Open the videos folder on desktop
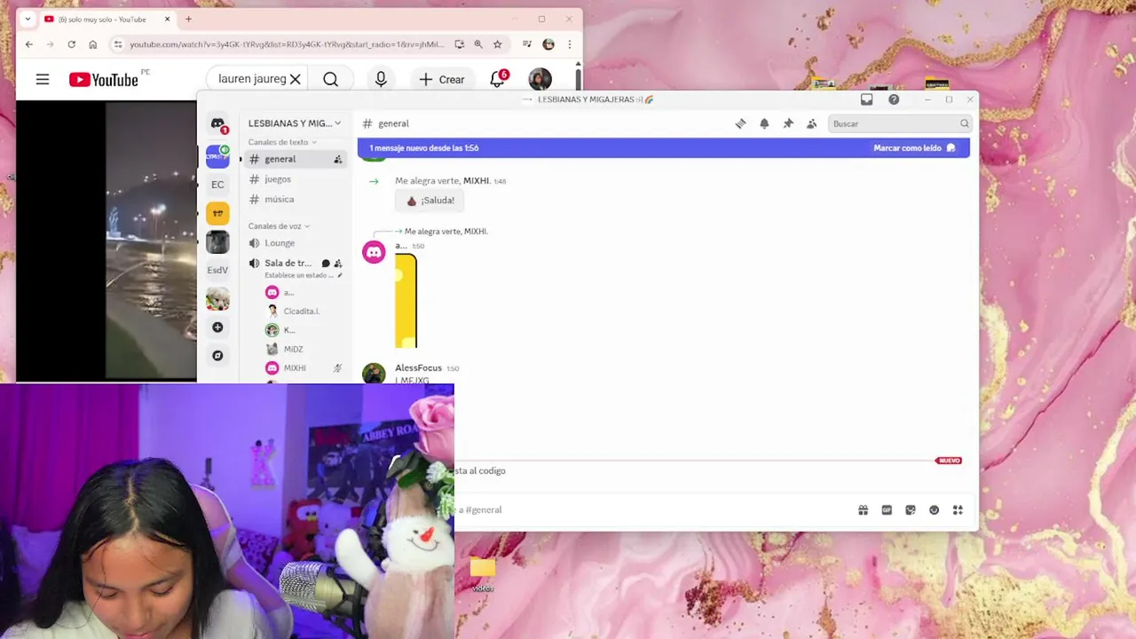 point(483,573)
